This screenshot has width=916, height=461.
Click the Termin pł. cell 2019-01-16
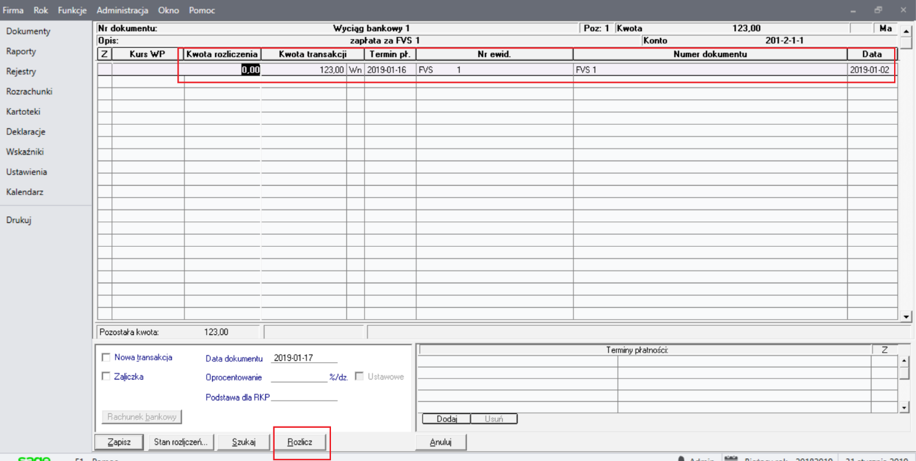(x=390, y=69)
